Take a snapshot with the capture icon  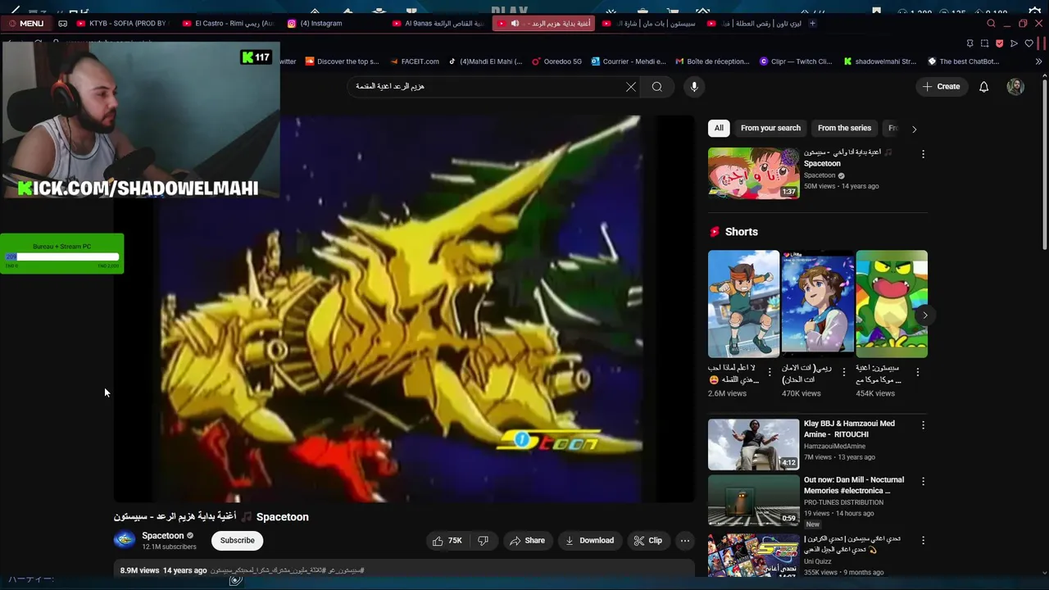[984, 43]
